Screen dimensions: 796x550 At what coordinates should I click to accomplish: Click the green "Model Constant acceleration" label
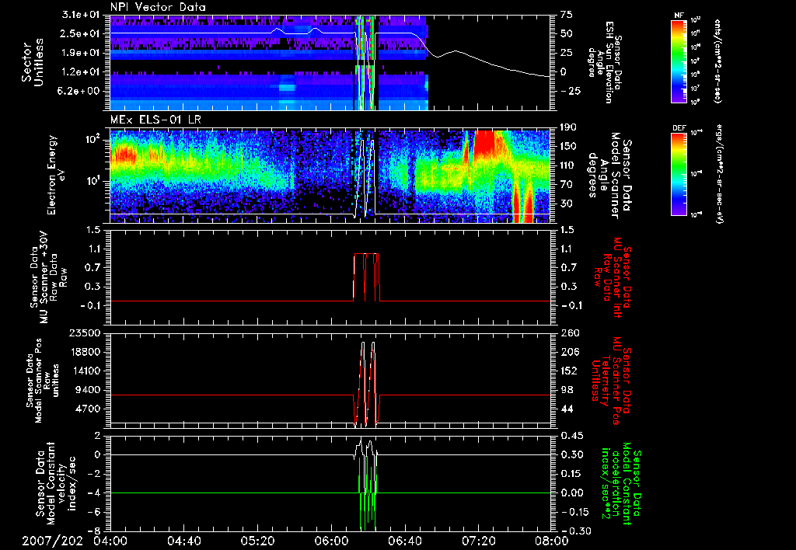click(x=620, y=483)
